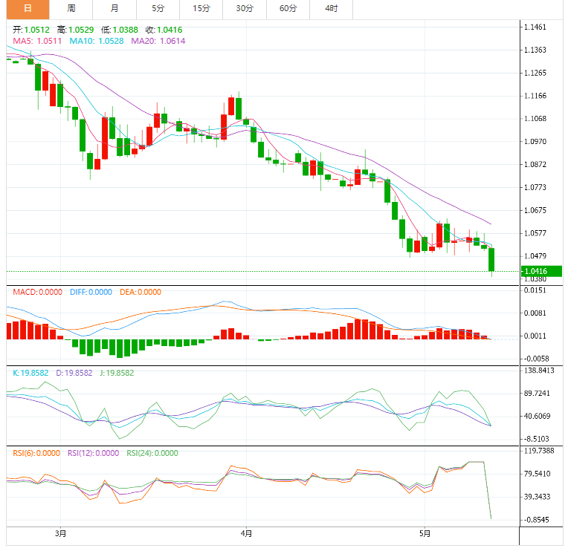This screenshot has width=568, height=551.
Task: Click the RSI(24): 0.0000 label
Action: click(152, 453)
